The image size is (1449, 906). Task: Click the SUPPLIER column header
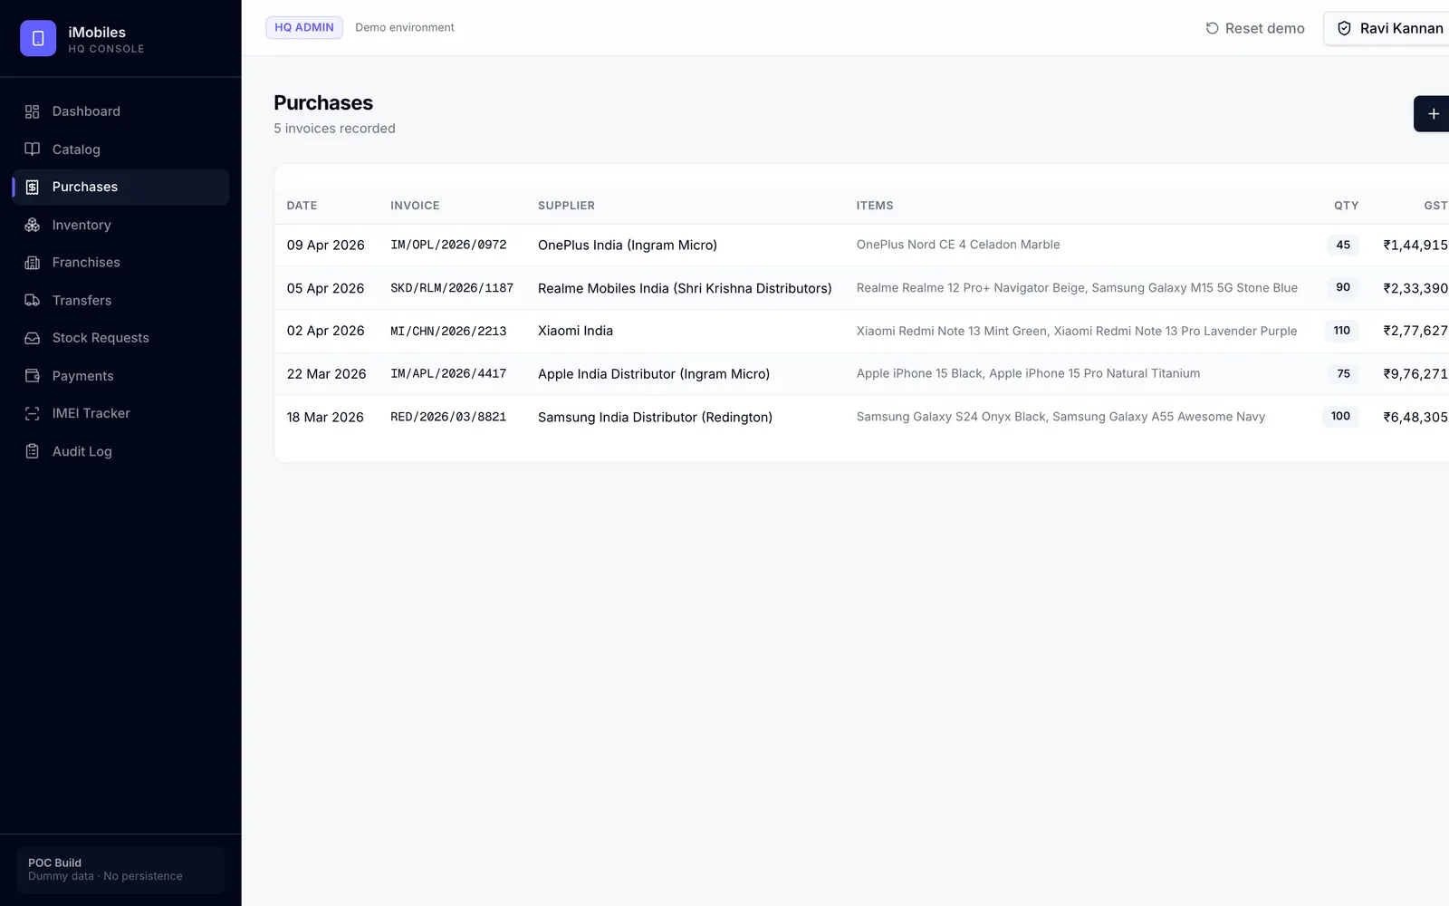pyautogui.click(x=566, y=206)
